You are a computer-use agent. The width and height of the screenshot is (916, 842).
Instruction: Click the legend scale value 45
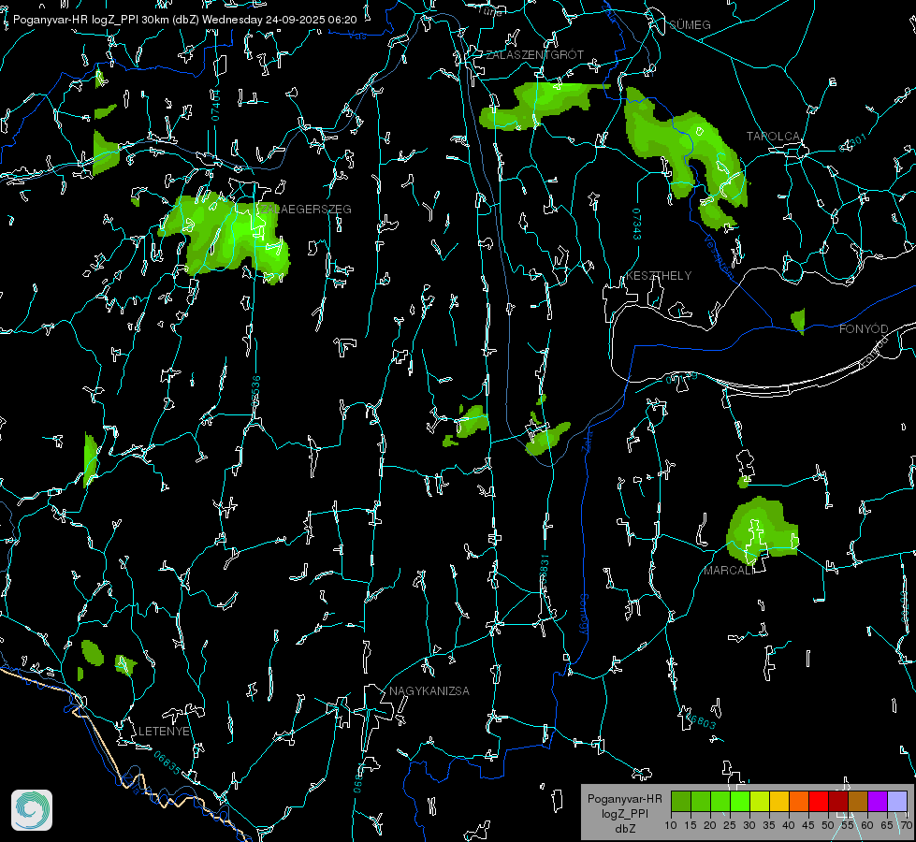coord(808,826)
